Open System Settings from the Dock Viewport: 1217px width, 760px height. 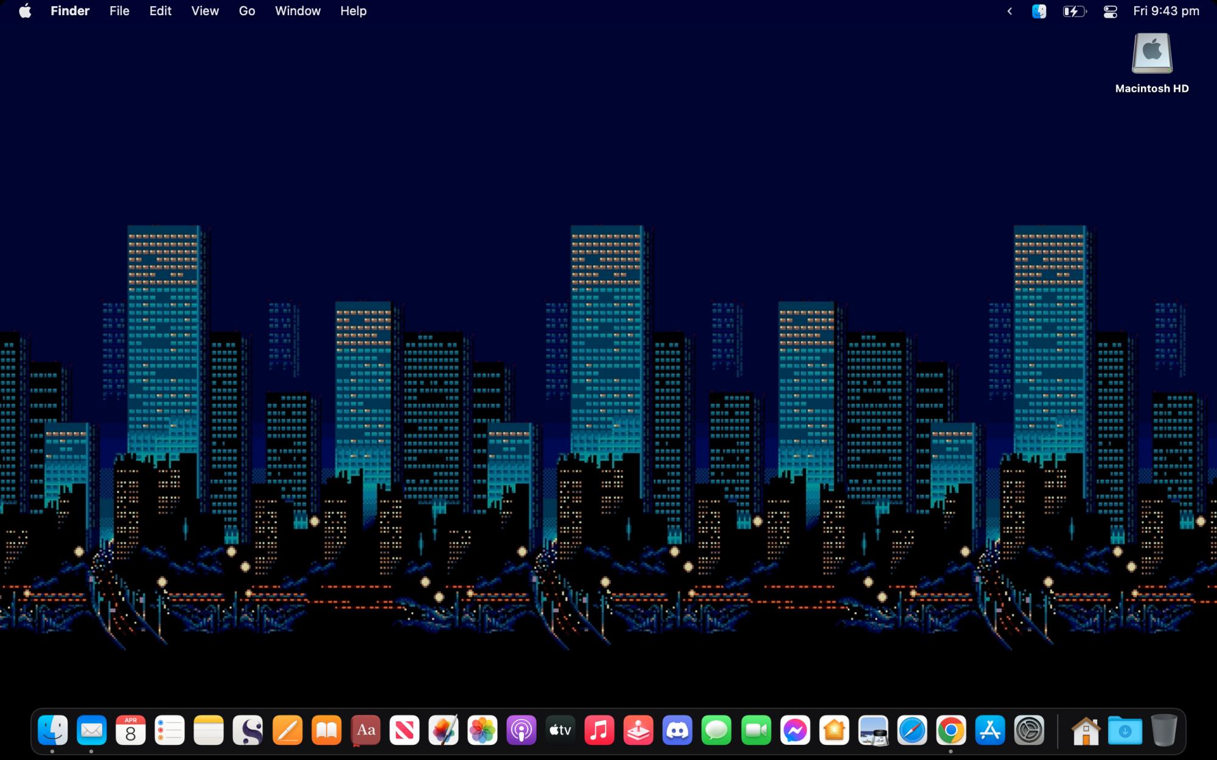pyautogui.click(x=1029, y=730)
